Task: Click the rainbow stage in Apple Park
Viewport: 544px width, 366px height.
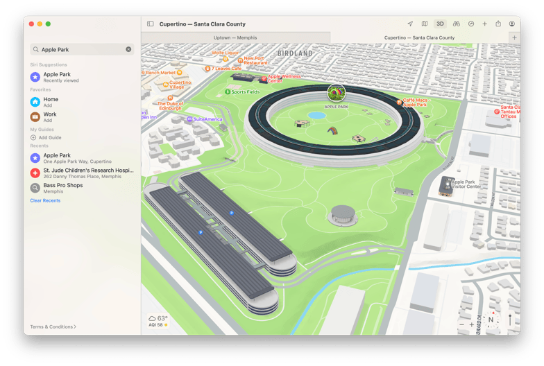Action: (333, 130)
